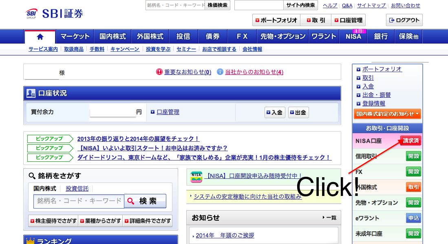Click the 株主優待でさがす button

(x=53, y=221)
